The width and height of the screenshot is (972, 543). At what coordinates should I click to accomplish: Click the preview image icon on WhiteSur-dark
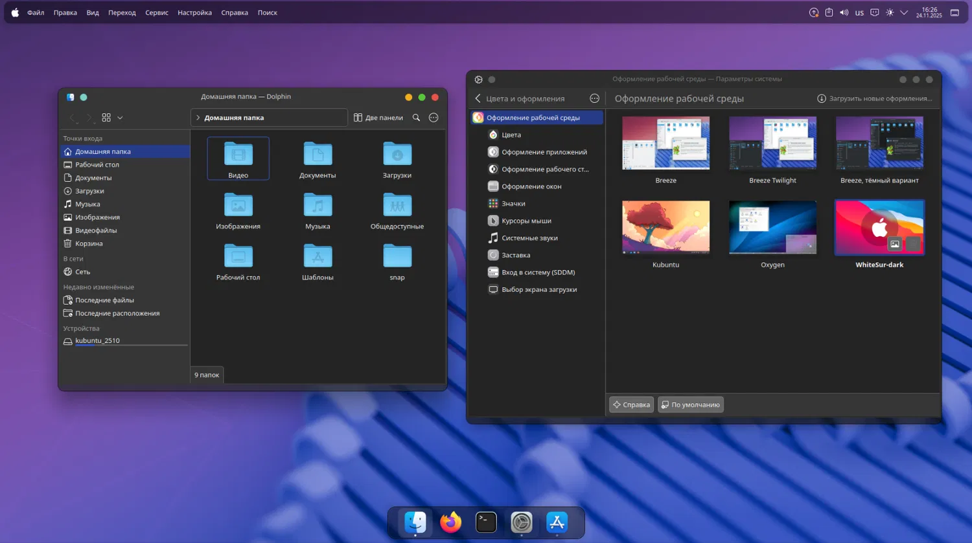point(895,244)
